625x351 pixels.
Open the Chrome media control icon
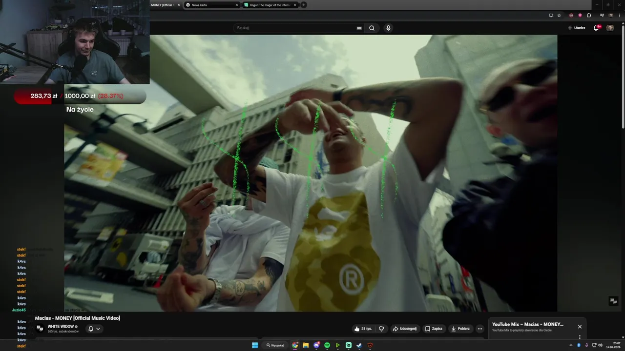602,15
